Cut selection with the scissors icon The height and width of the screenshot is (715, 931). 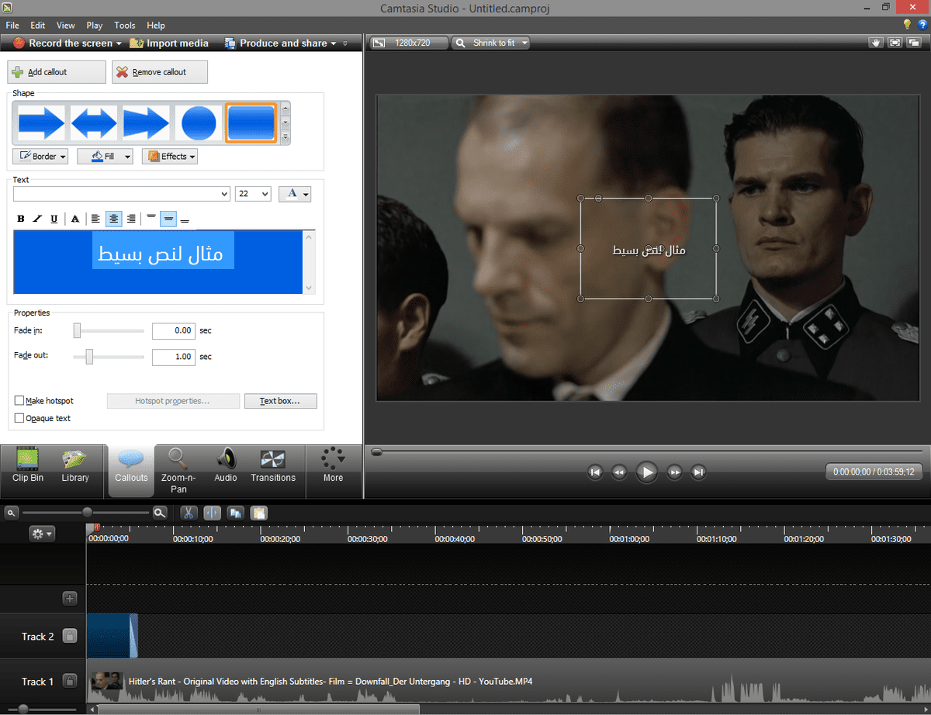pos(189,513)
